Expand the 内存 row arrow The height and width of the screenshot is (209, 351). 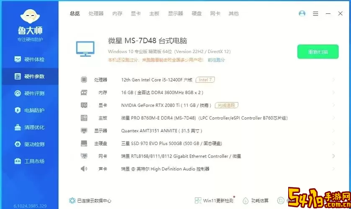tap(333, 92)
